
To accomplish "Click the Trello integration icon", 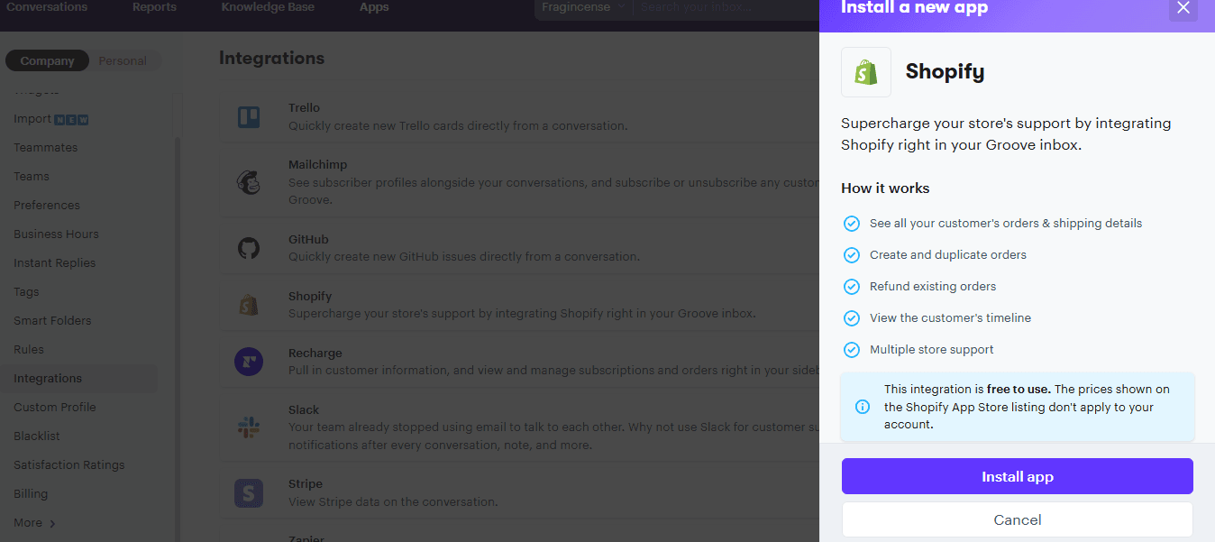I will tap(249, 115).
